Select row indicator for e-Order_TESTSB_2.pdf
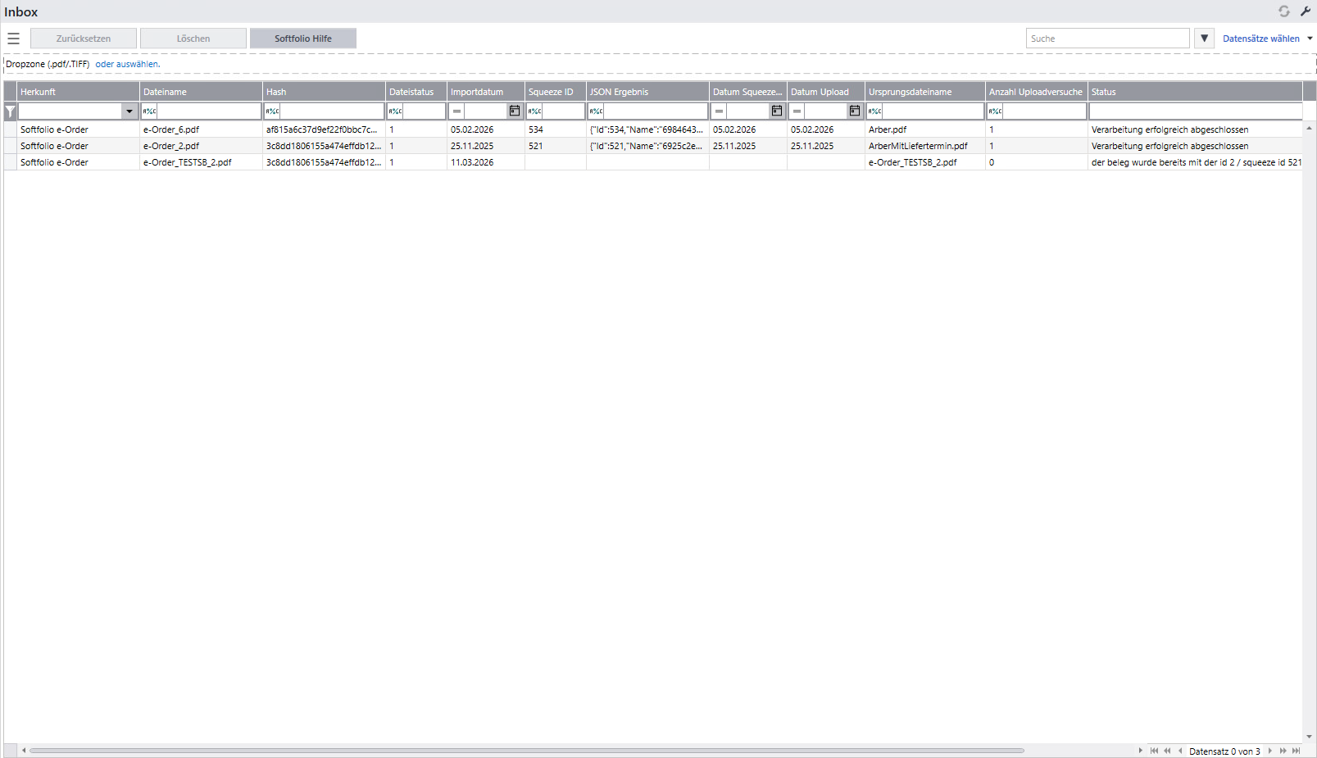1317x758 pixels. coord(10,162)
